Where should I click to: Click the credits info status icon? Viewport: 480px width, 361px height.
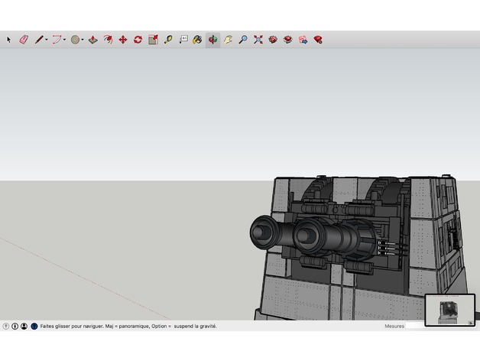(15, 327)
